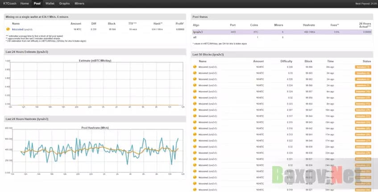Viewport: 378px width, 192px height.
Task: Click coin icon for block 99.863
Action: (x=195, y=73)
